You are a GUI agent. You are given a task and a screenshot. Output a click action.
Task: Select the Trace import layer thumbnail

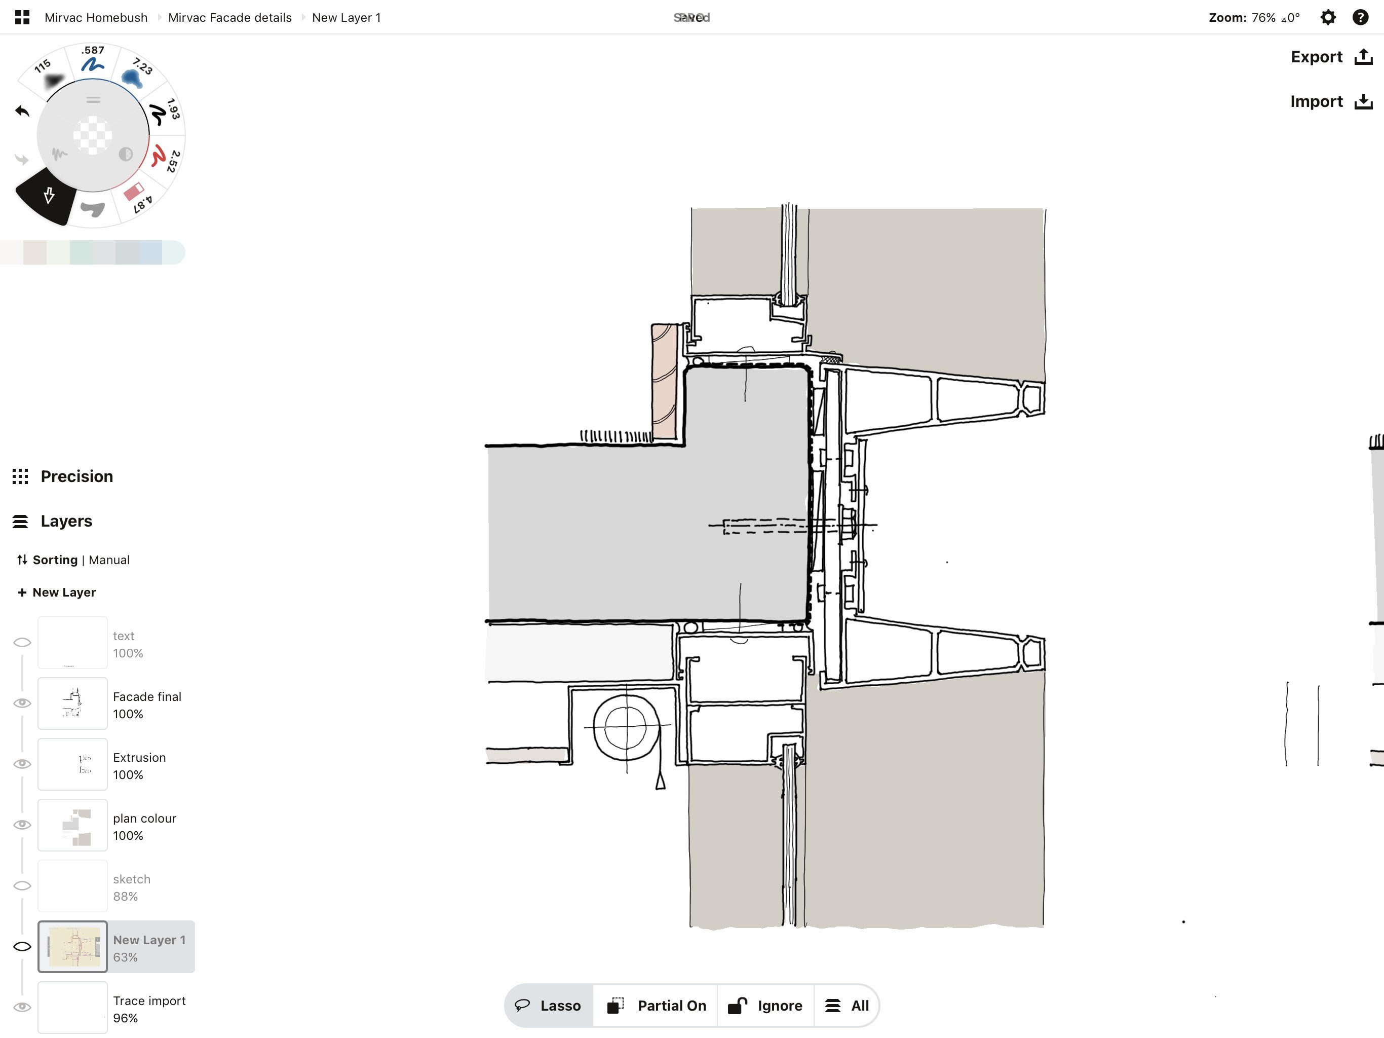coord(72,1007)
